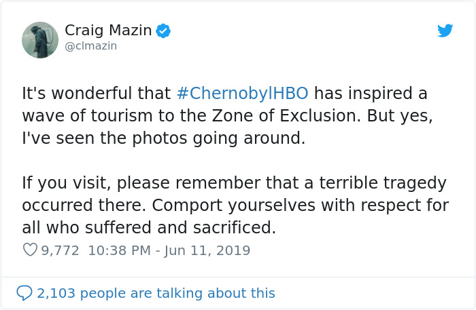Click the blue verified badge

163,31
